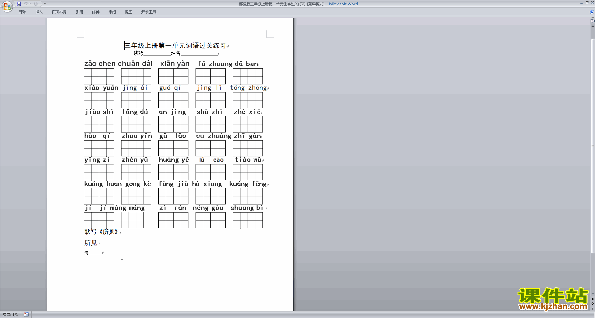Click the 页面: 1/1 status bar indicator

(11, 315)
